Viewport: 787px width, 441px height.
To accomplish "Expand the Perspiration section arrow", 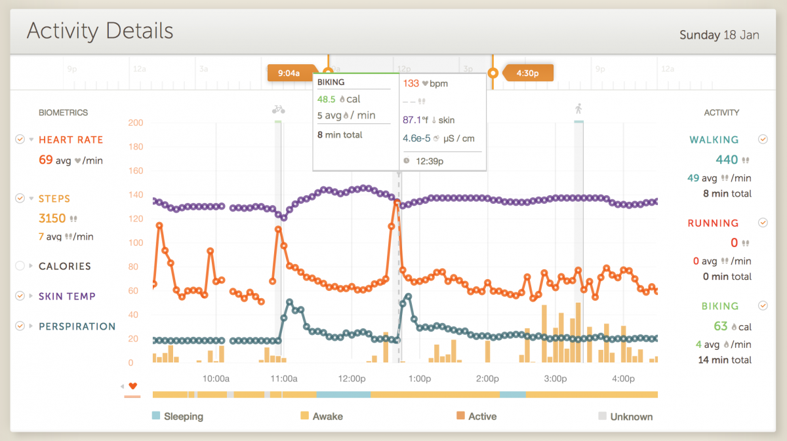I will click(31, 326).
